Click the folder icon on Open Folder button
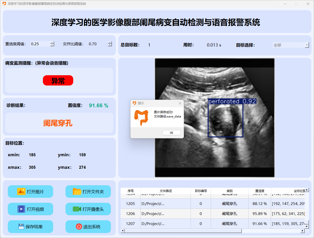The width and height of the screenshot is (314, 238). (77, 191)
